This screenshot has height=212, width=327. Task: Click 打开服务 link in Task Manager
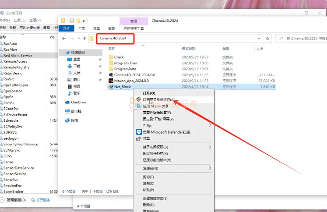click(x=41, y=200)
